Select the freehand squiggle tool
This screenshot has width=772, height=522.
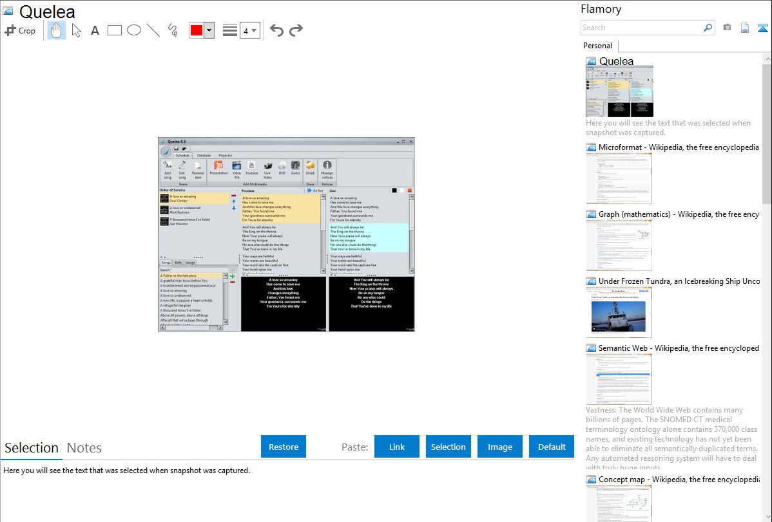173,30
